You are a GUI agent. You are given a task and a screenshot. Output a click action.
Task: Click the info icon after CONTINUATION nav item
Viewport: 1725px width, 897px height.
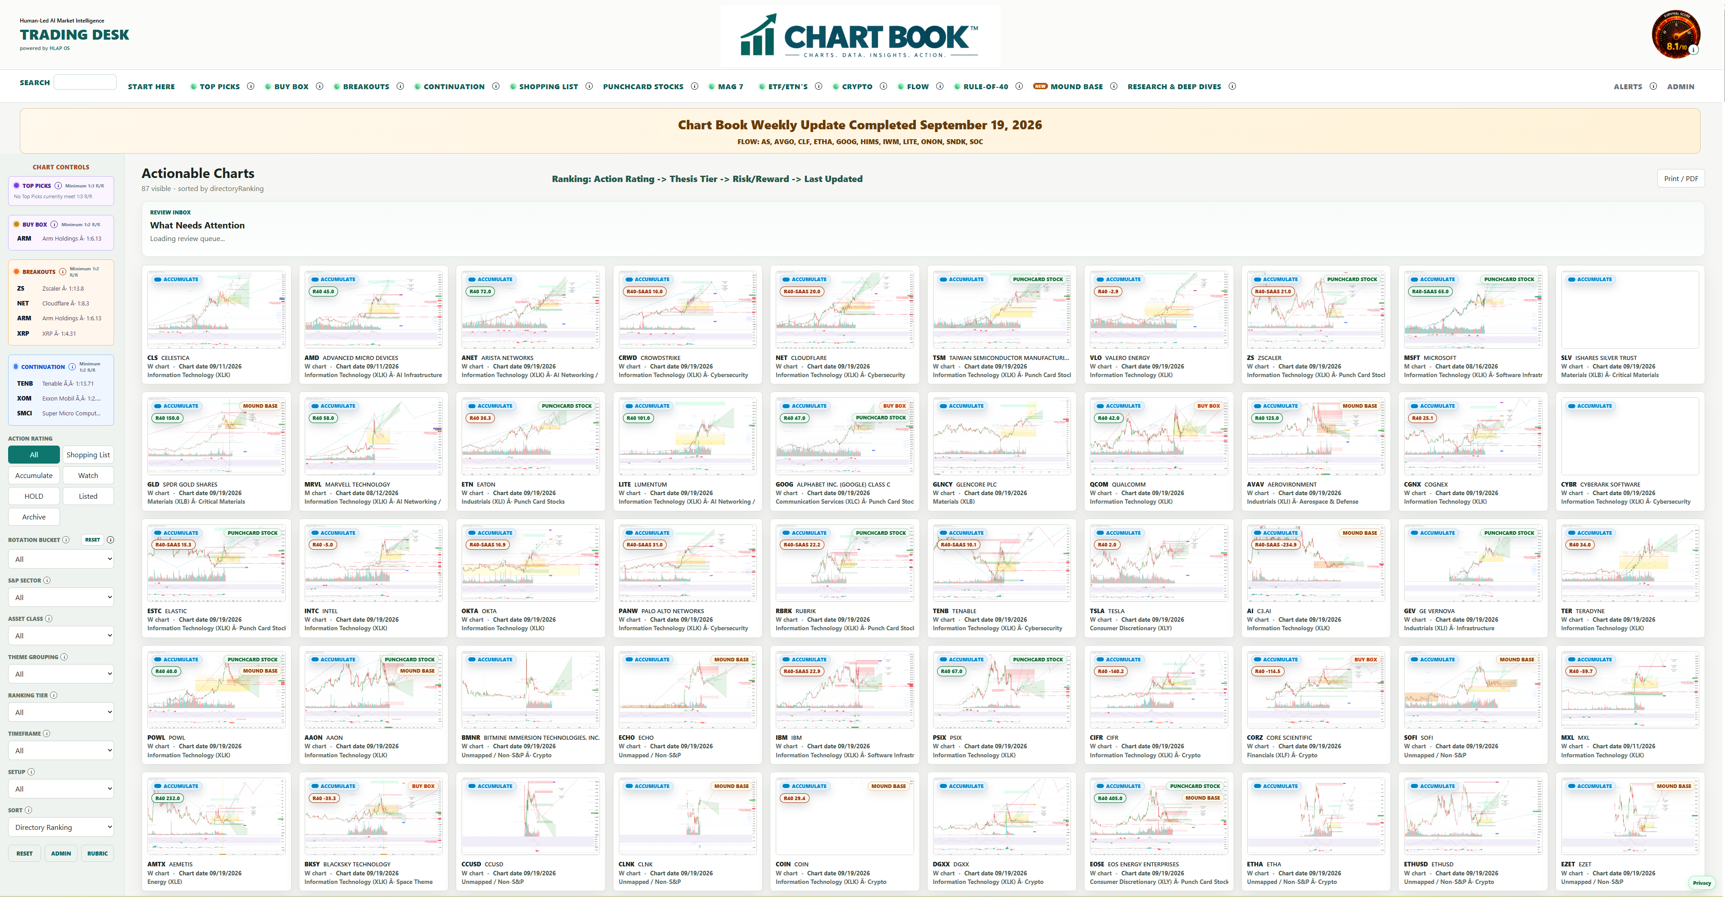coord(495,87)
